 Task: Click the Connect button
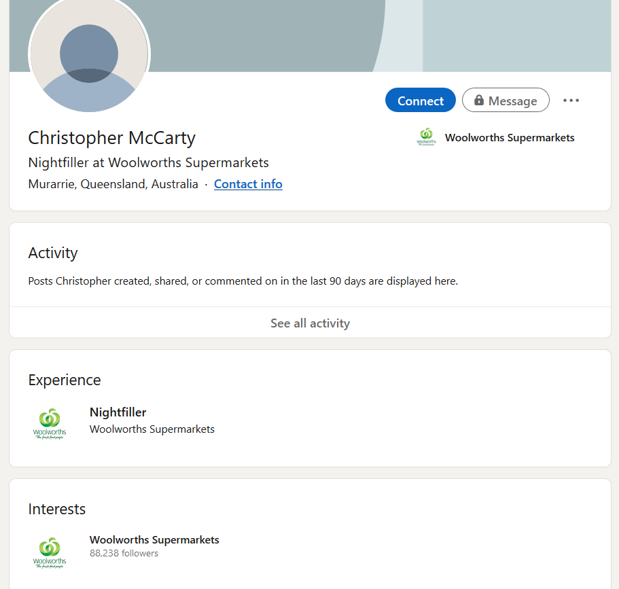pos(421,100)
